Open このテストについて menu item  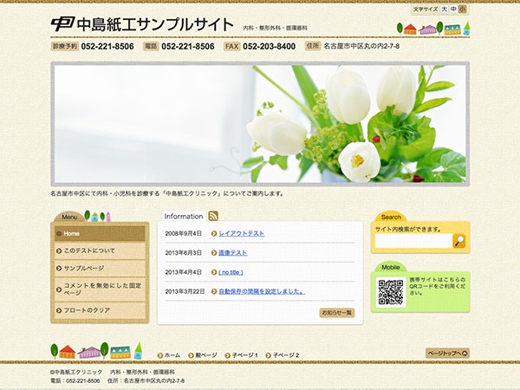pos(100,250)
